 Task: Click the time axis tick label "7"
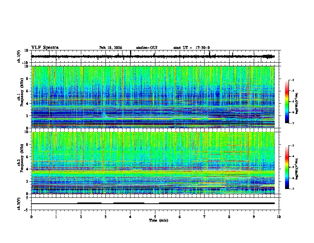[205, 217]
